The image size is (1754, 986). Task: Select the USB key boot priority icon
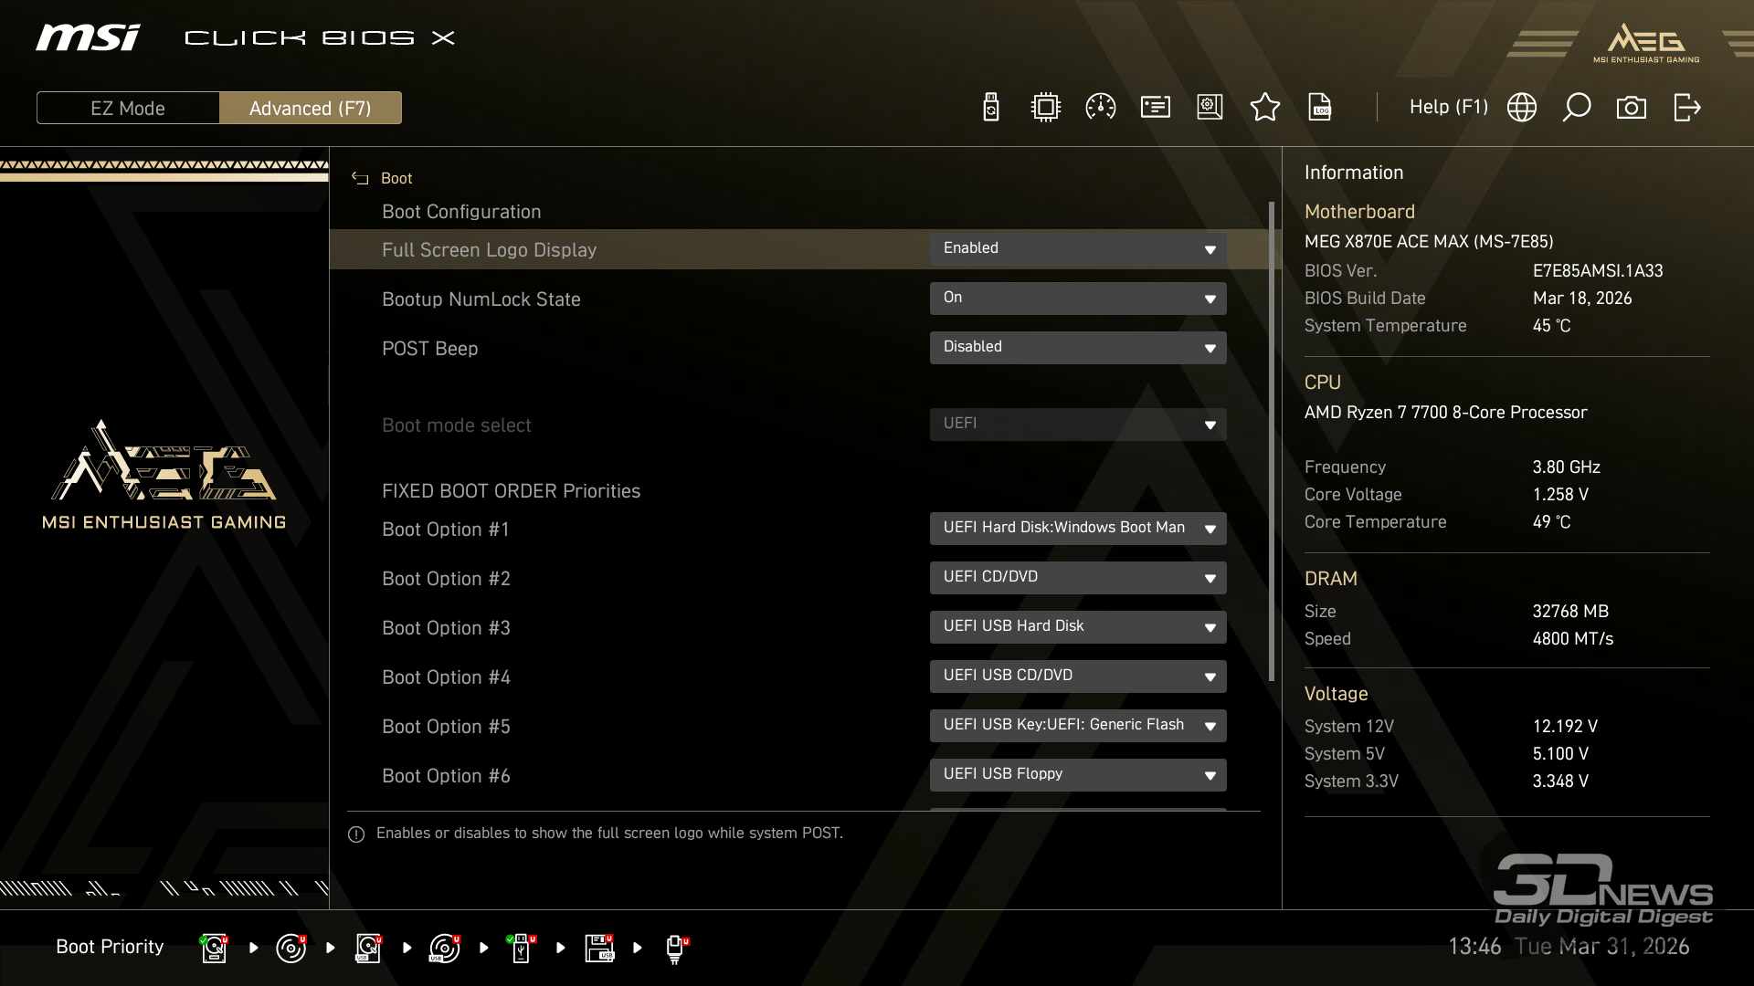pyautogui.click(x=521, y=948)
